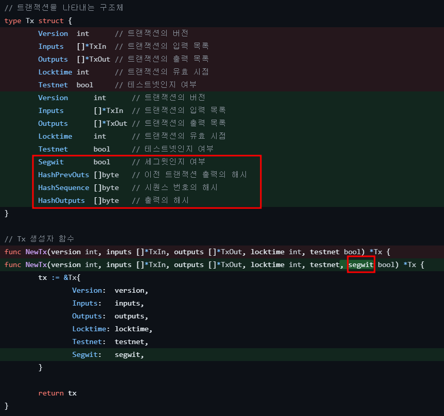Click '[]byte' type on the HashSequence line
The image size is (444, 416).
(106, 187)
